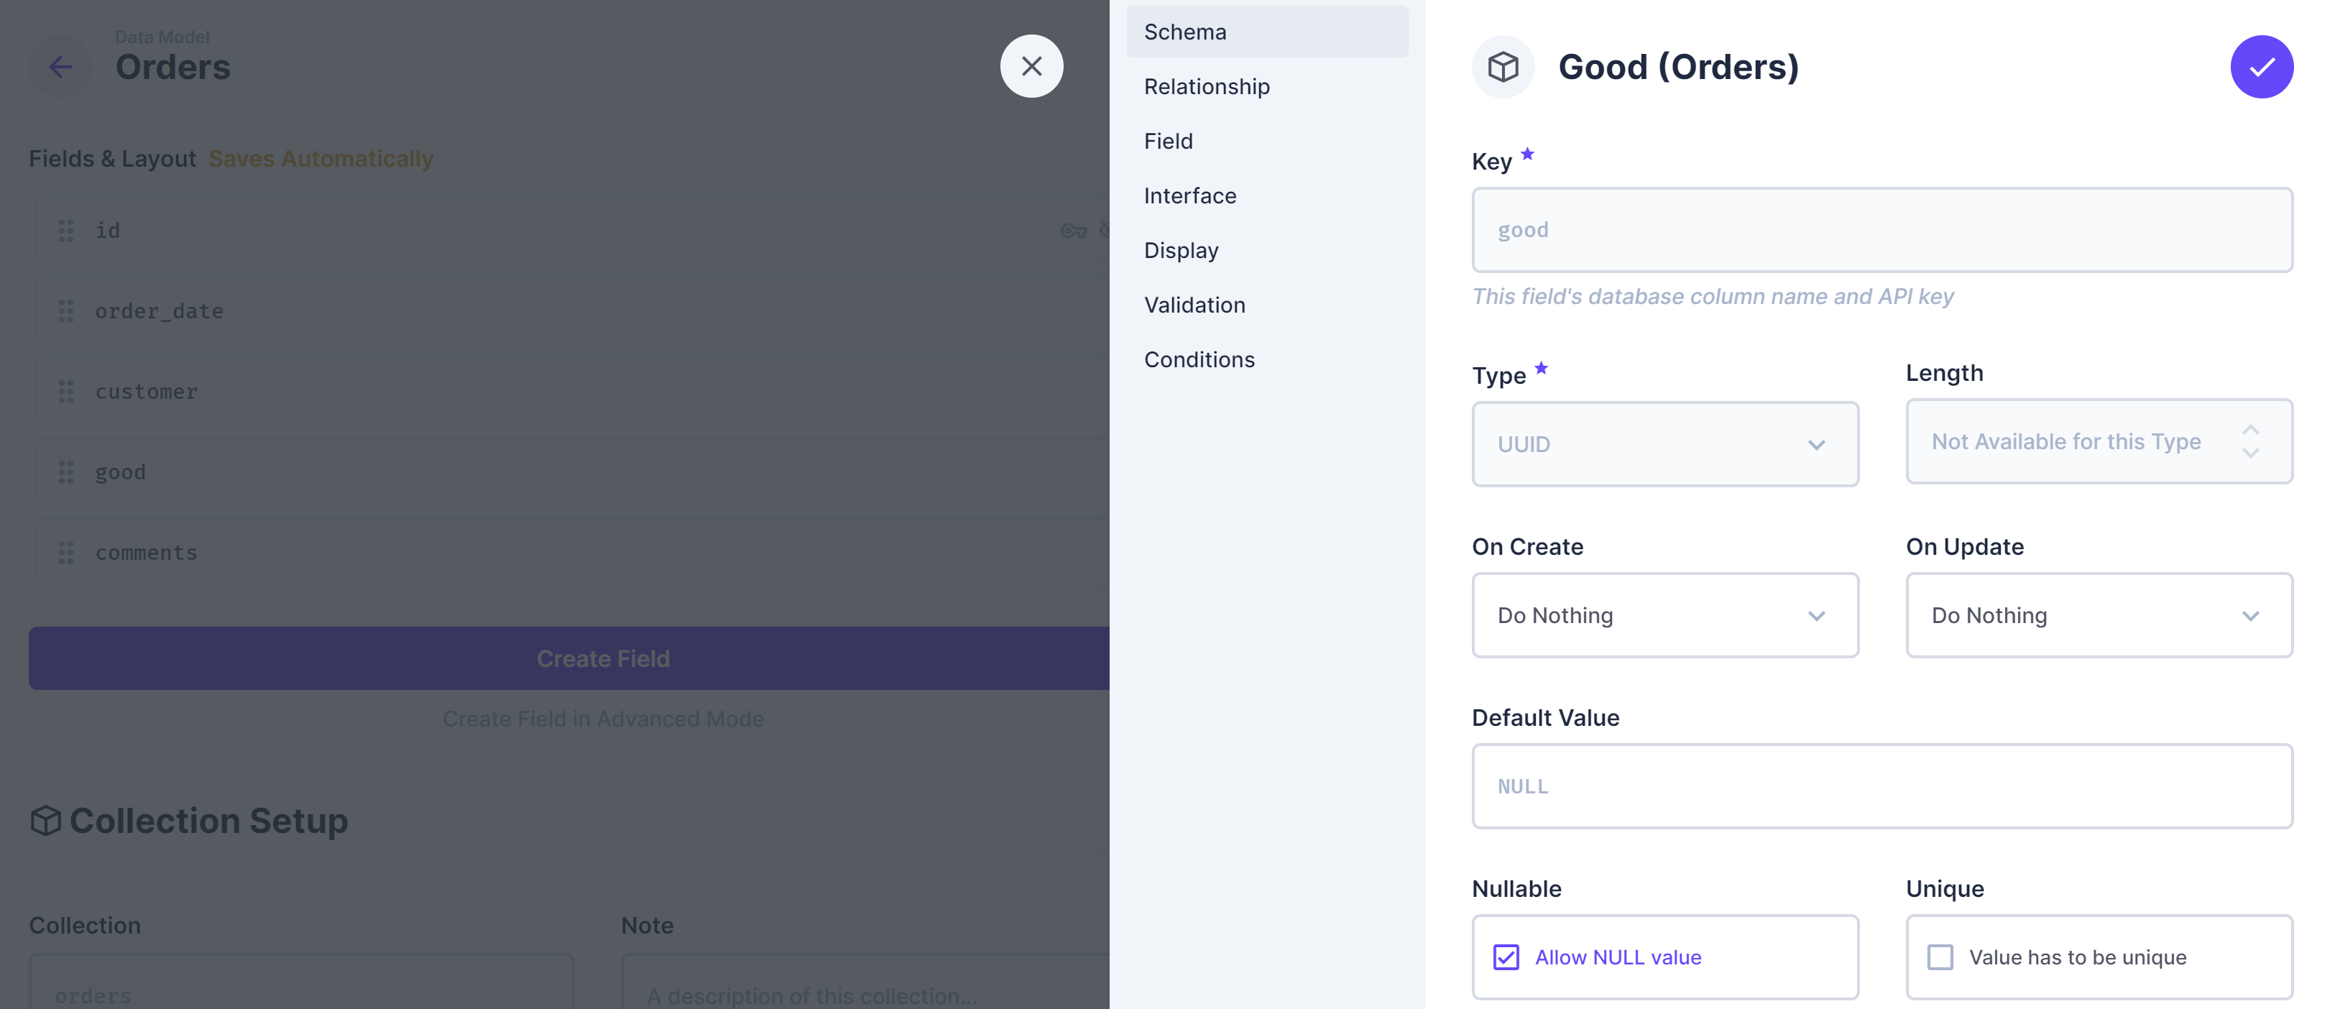The height and width of the screenshot is (1009, 2340).
Task: Click Create Field in Advanced Mode link
Action: coord(602,719)
